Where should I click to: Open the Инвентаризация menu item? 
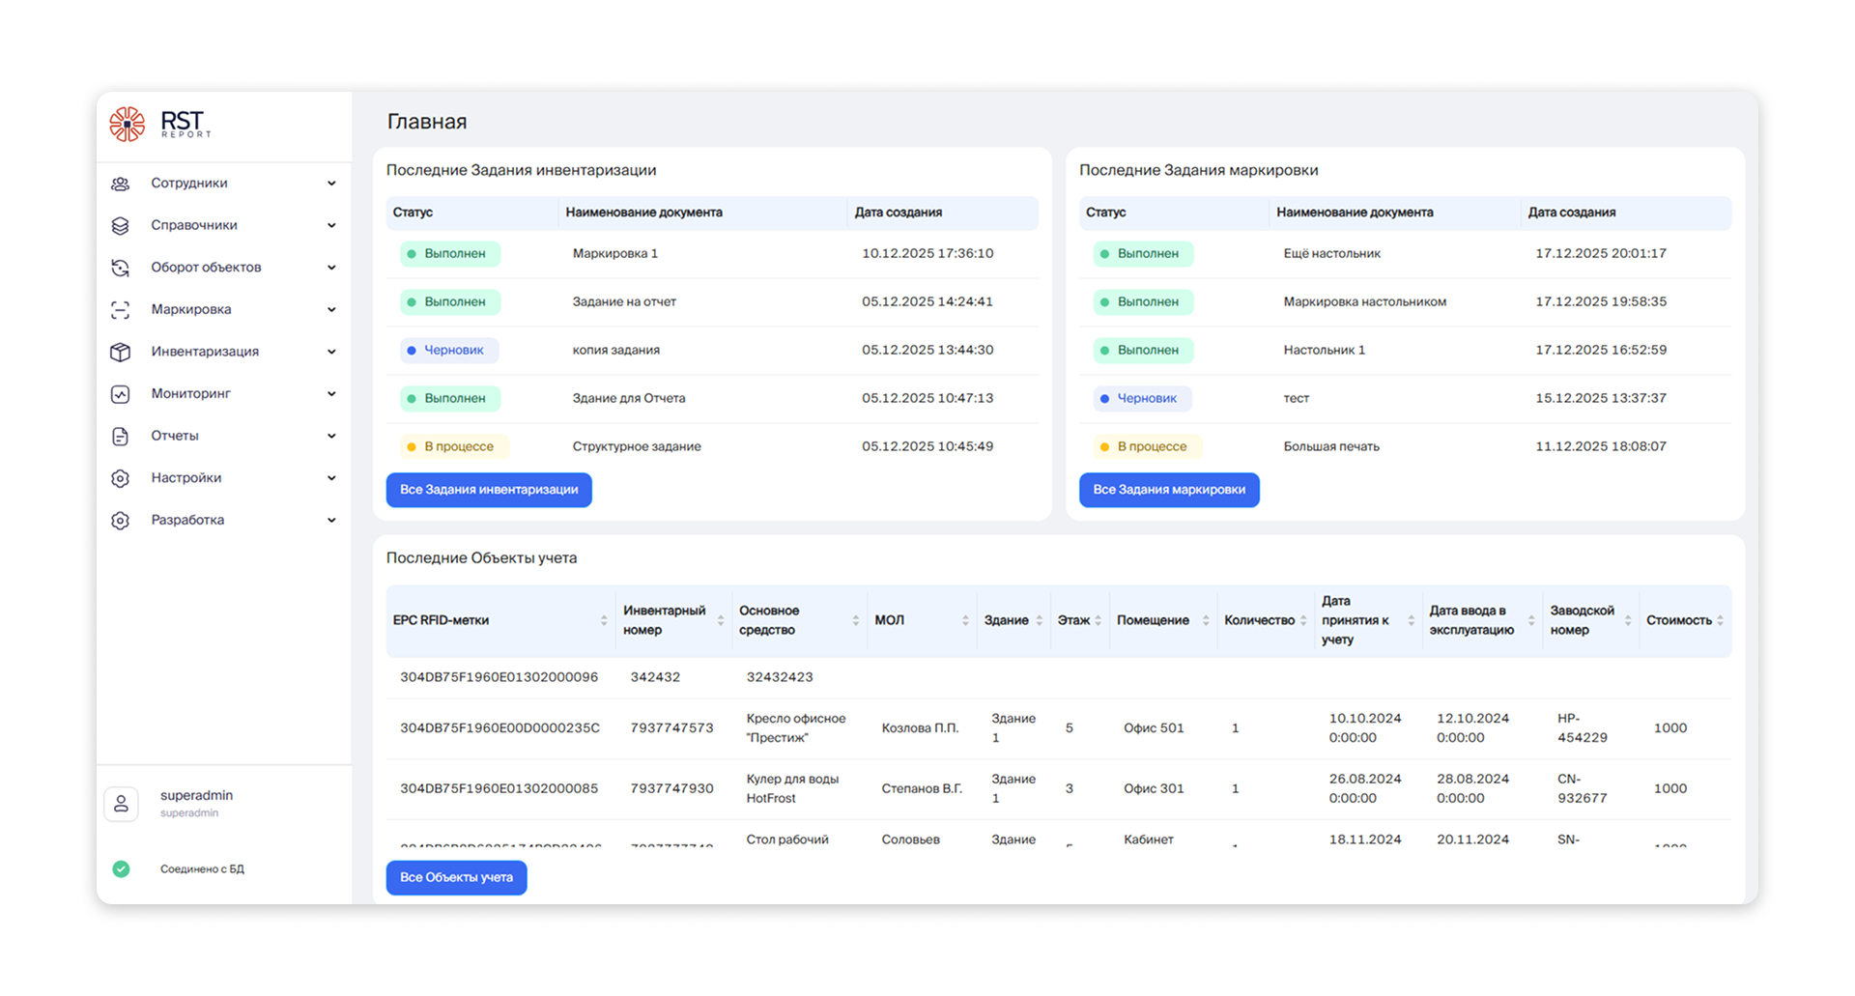(x=205, y=352)
